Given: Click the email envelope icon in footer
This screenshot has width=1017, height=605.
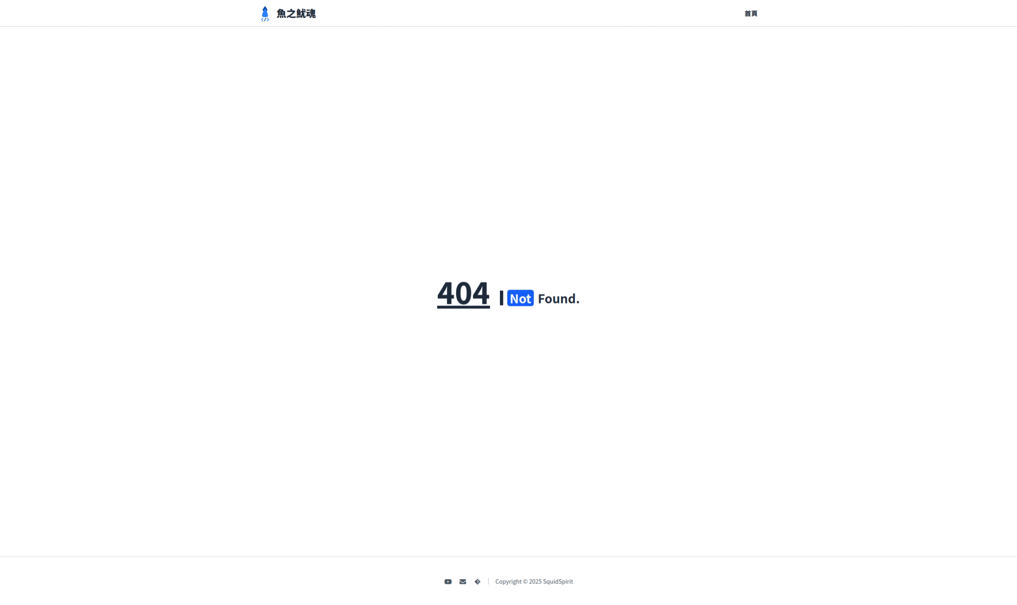Looking at the screenshot, I should tap(463, 581).
